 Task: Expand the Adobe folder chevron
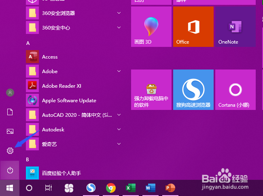tap(119, 71)
